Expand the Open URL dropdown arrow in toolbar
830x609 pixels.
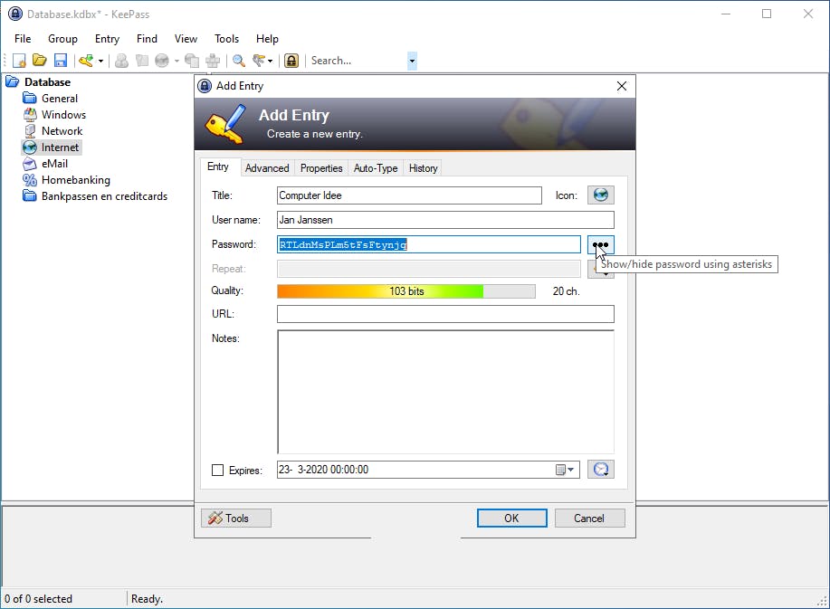(176, 61)
